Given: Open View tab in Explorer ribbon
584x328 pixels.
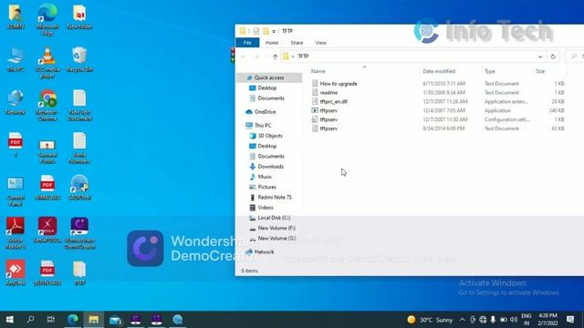Looking at the screenshot, I should [x=320, y=43].
